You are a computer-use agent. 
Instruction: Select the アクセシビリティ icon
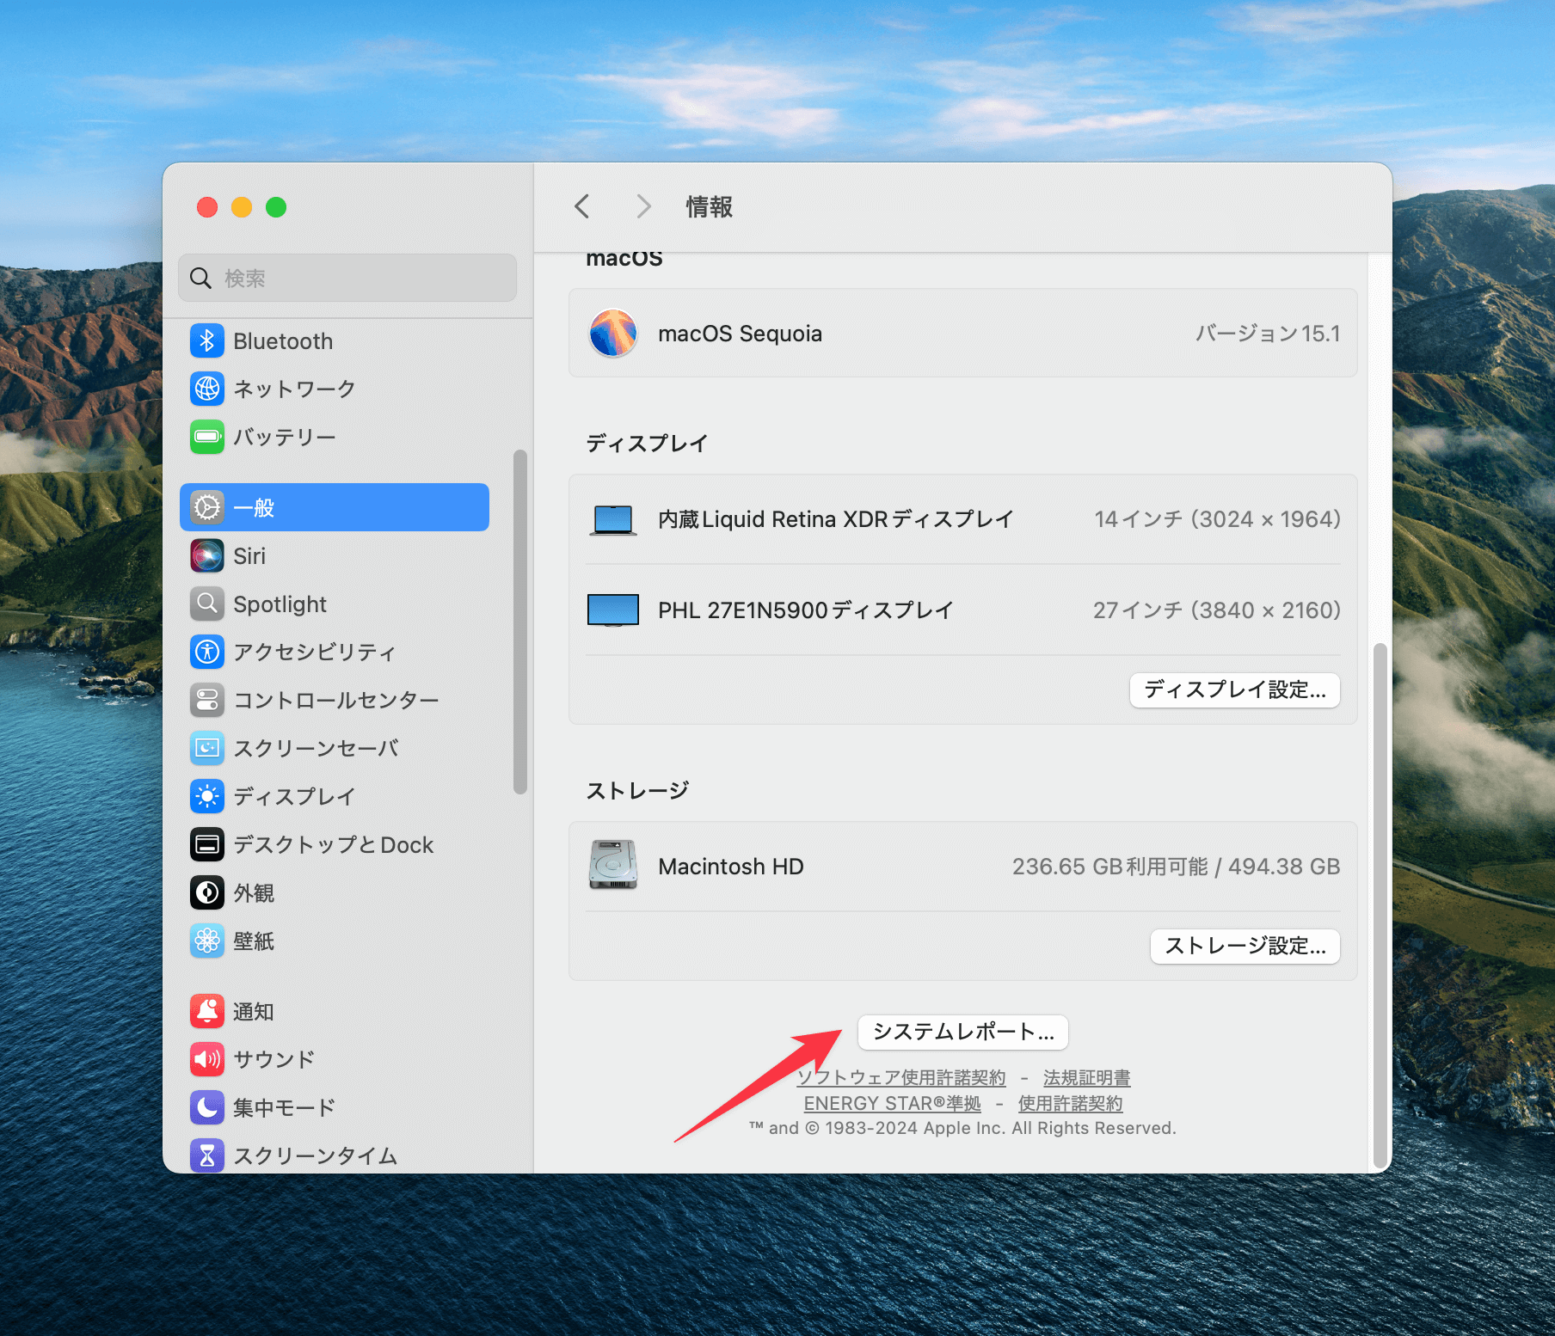pyautogui.click(x=206, y=652)
